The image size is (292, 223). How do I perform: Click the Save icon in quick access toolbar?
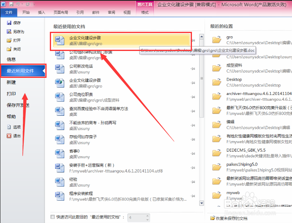pyautogui.click(x=11, y=4)
